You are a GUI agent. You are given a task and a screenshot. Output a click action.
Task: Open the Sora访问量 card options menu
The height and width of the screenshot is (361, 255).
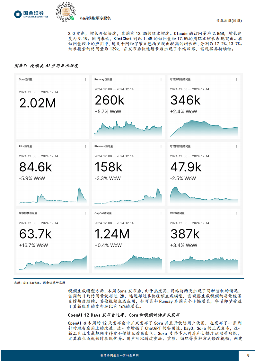(85, 79)
